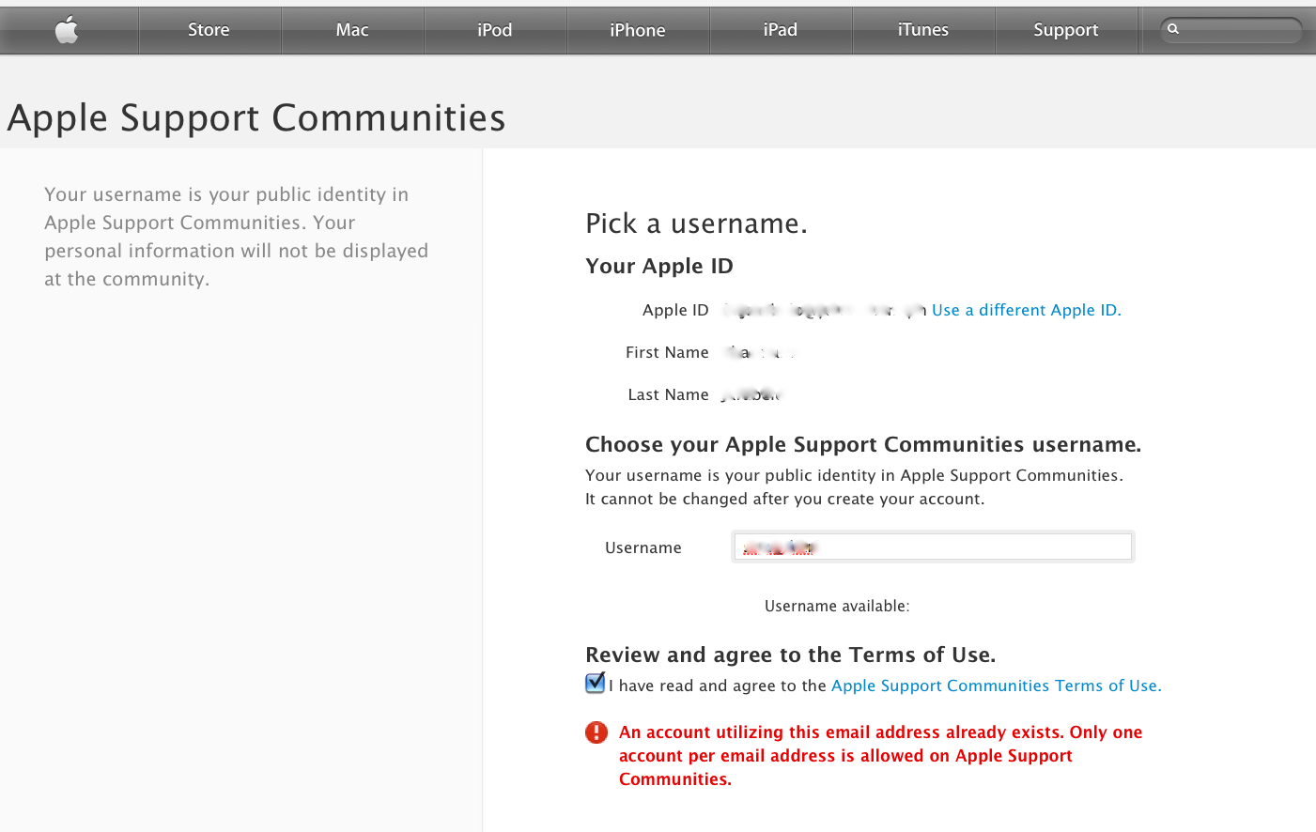Image resolution: width=1316 pixels, height=832 pixels.
Task: Select iTunes in the navigation bar
Action: [923, 30]
